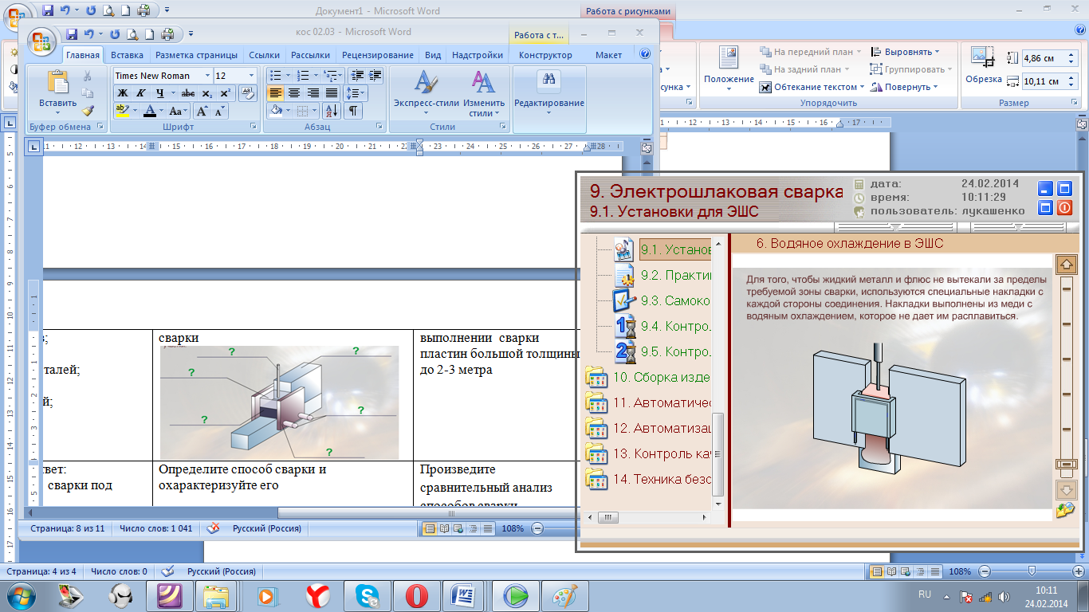Screen dimensions: 1089x612
Task: Select center alignment toggle
Action: (x=293, y=93)
